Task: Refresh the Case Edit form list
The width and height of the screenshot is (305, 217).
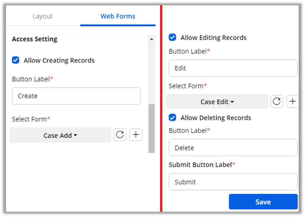Action: 277,102
